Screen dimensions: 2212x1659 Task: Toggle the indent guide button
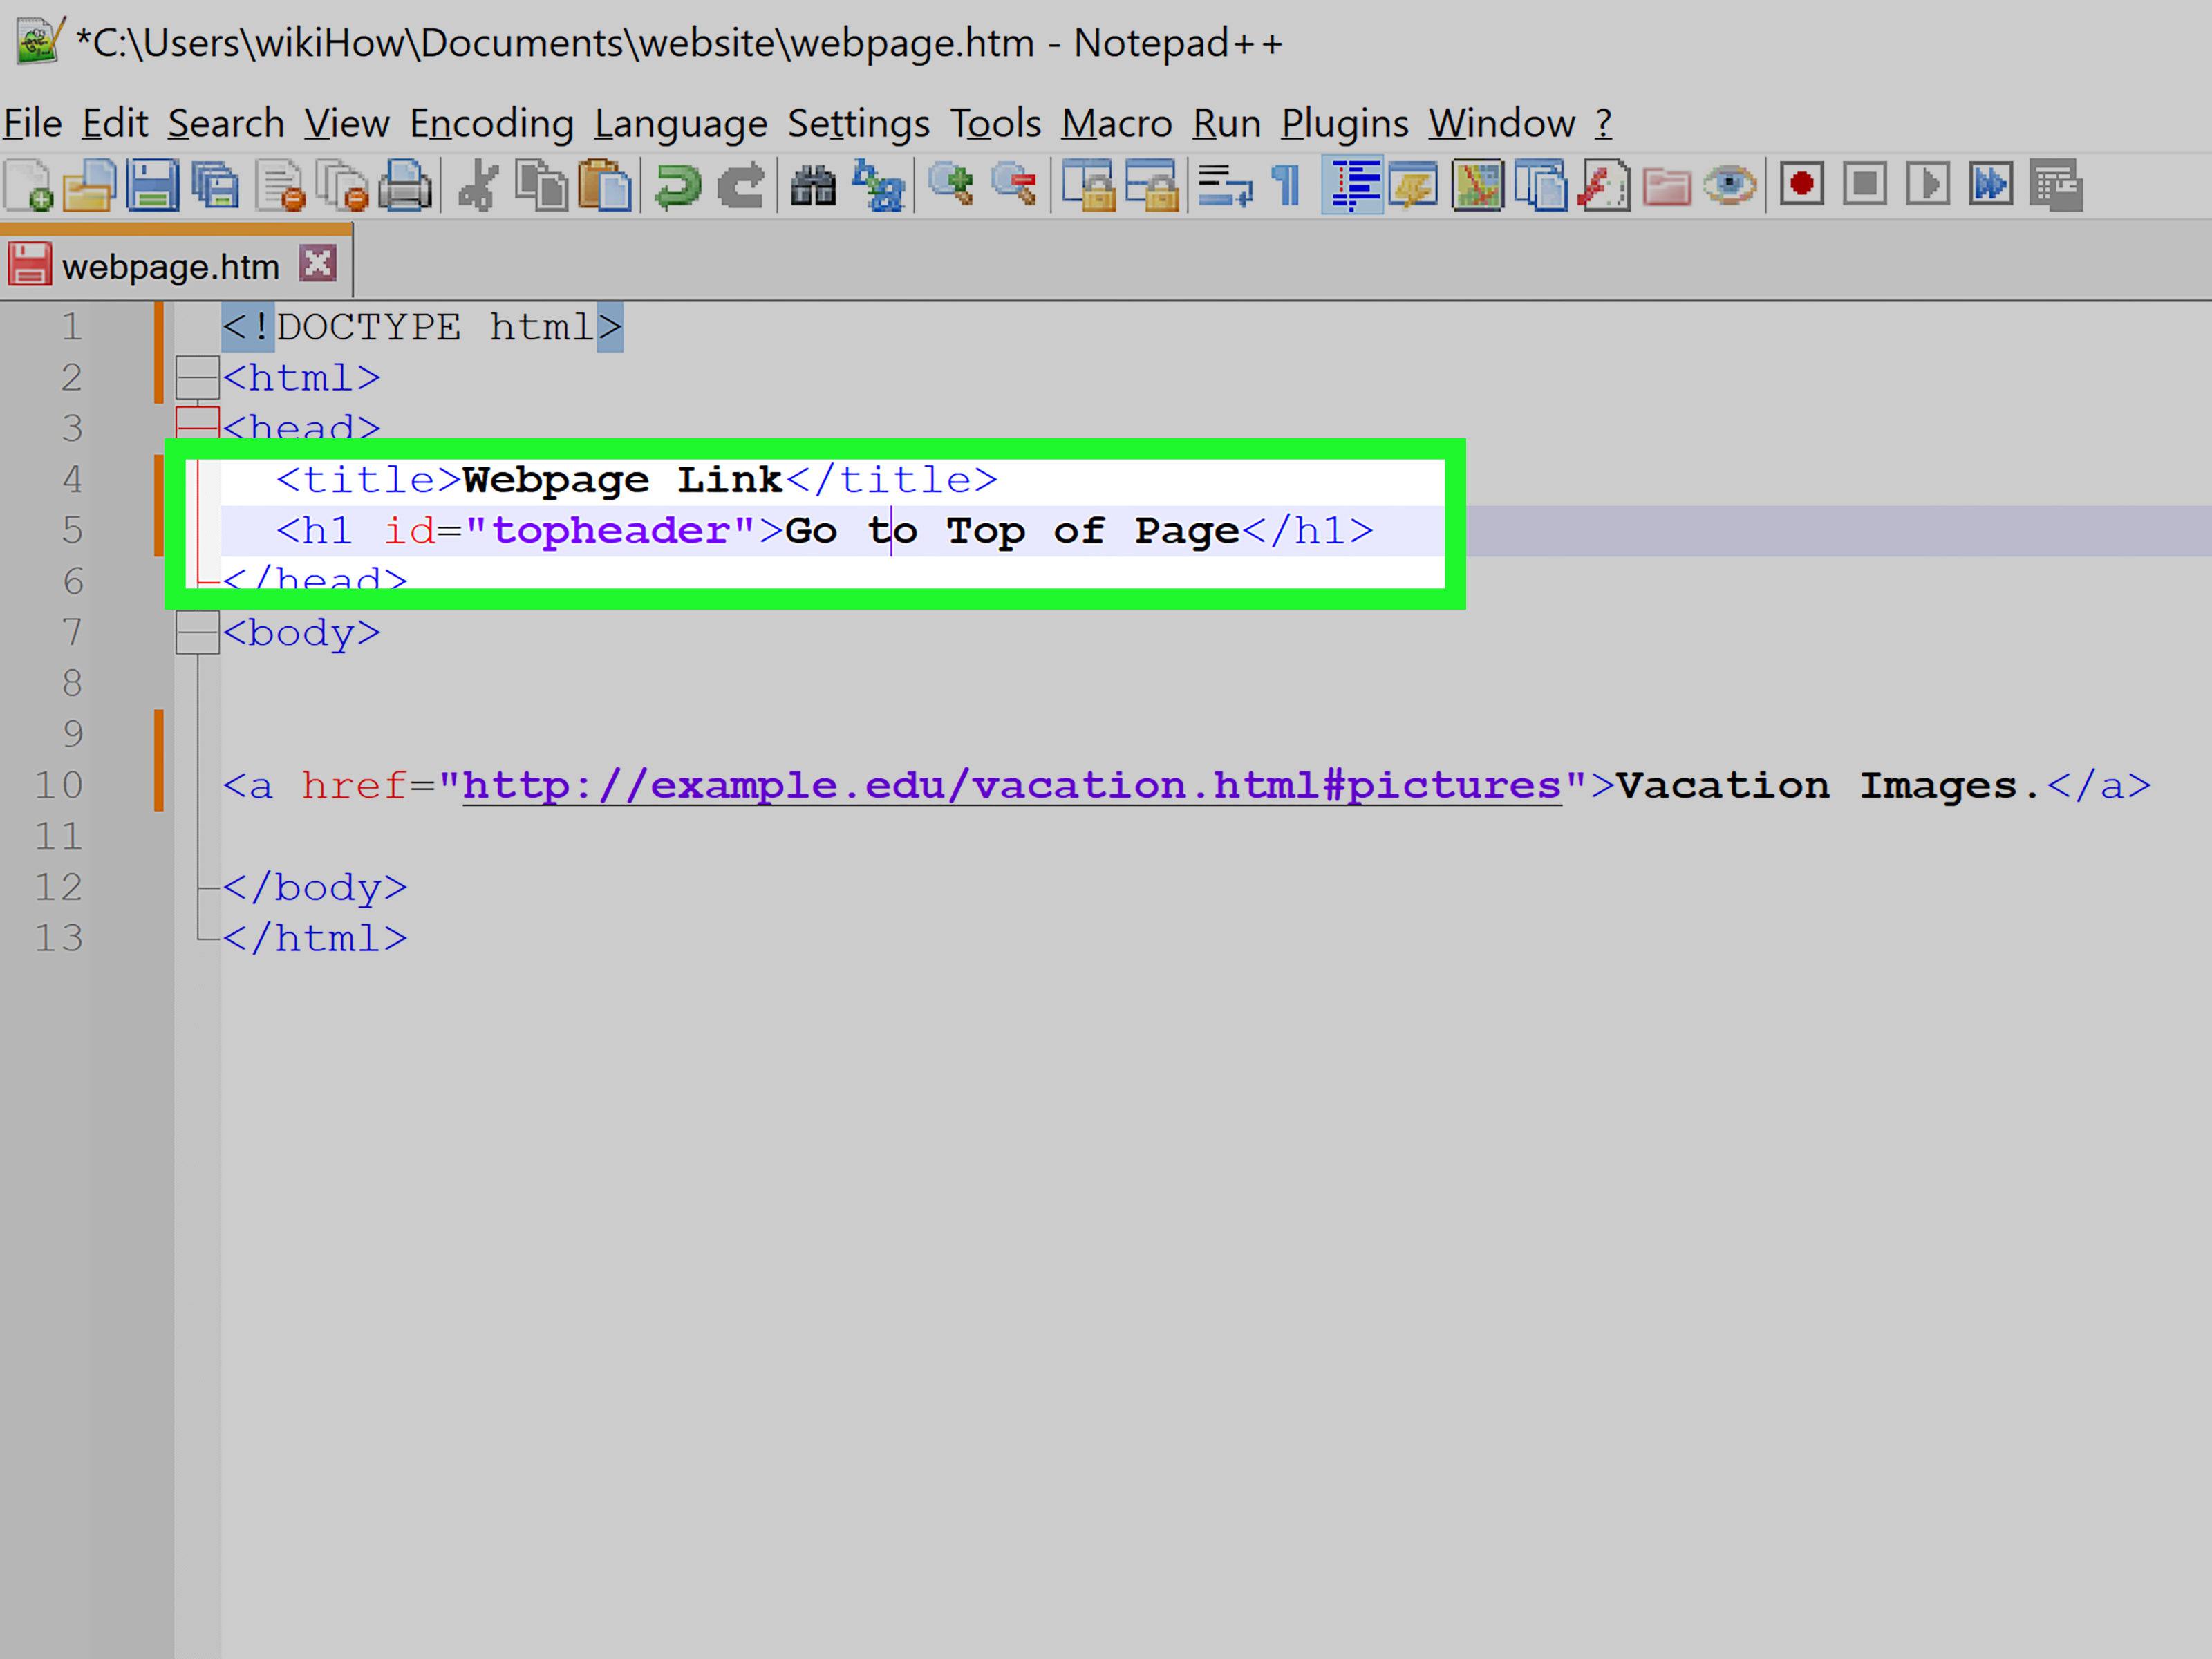point(1352,186)
